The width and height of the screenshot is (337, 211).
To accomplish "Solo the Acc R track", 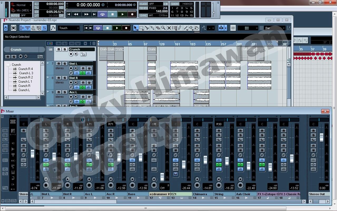I will tap(111, 135).
